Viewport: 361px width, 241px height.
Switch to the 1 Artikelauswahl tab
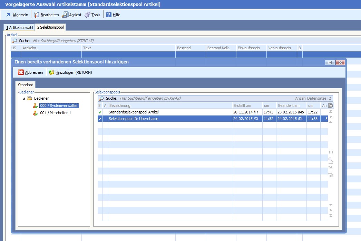[x=19, y=27]
